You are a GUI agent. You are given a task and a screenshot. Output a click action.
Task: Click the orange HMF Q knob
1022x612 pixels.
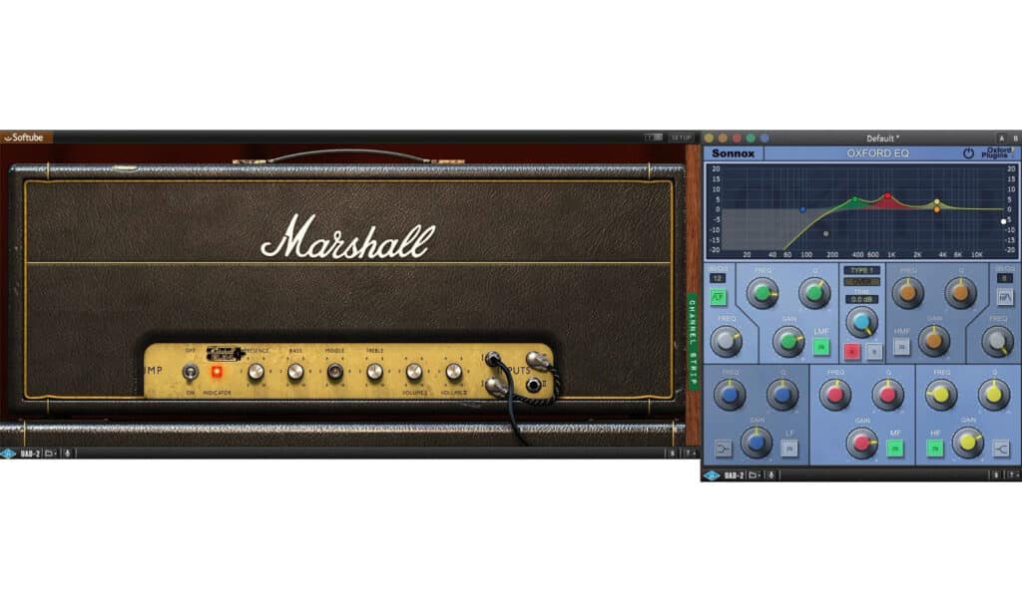[960, 294]
